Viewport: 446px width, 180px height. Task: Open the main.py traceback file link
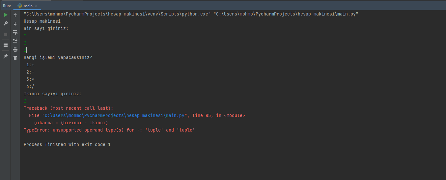pyautogui.click(x=114, y=116)
